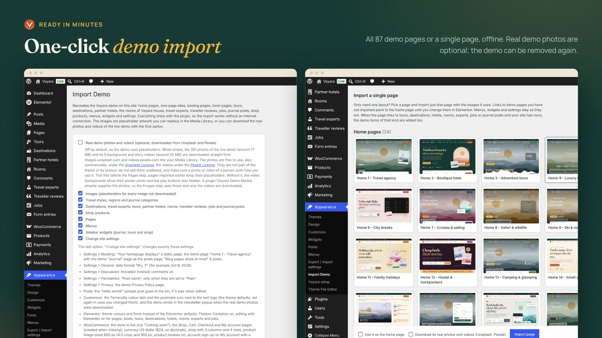Uncheck the Menus checkbox
The height and width of the screenshot is (338, 602).
(x=80, y=226)
